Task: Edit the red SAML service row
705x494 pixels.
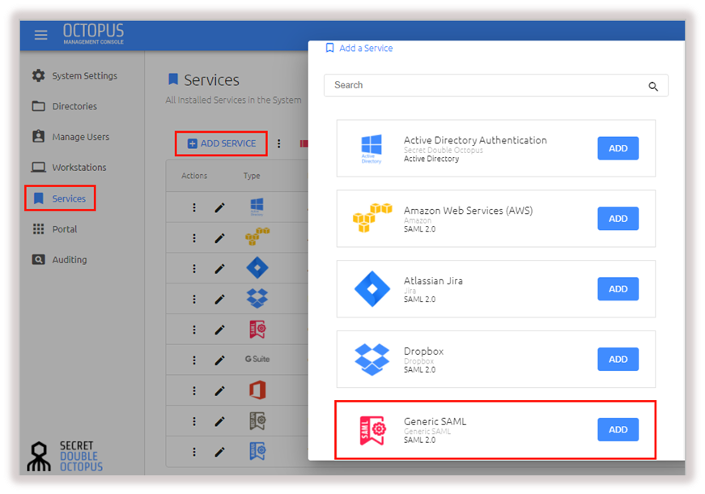Action: click(219, 330)
